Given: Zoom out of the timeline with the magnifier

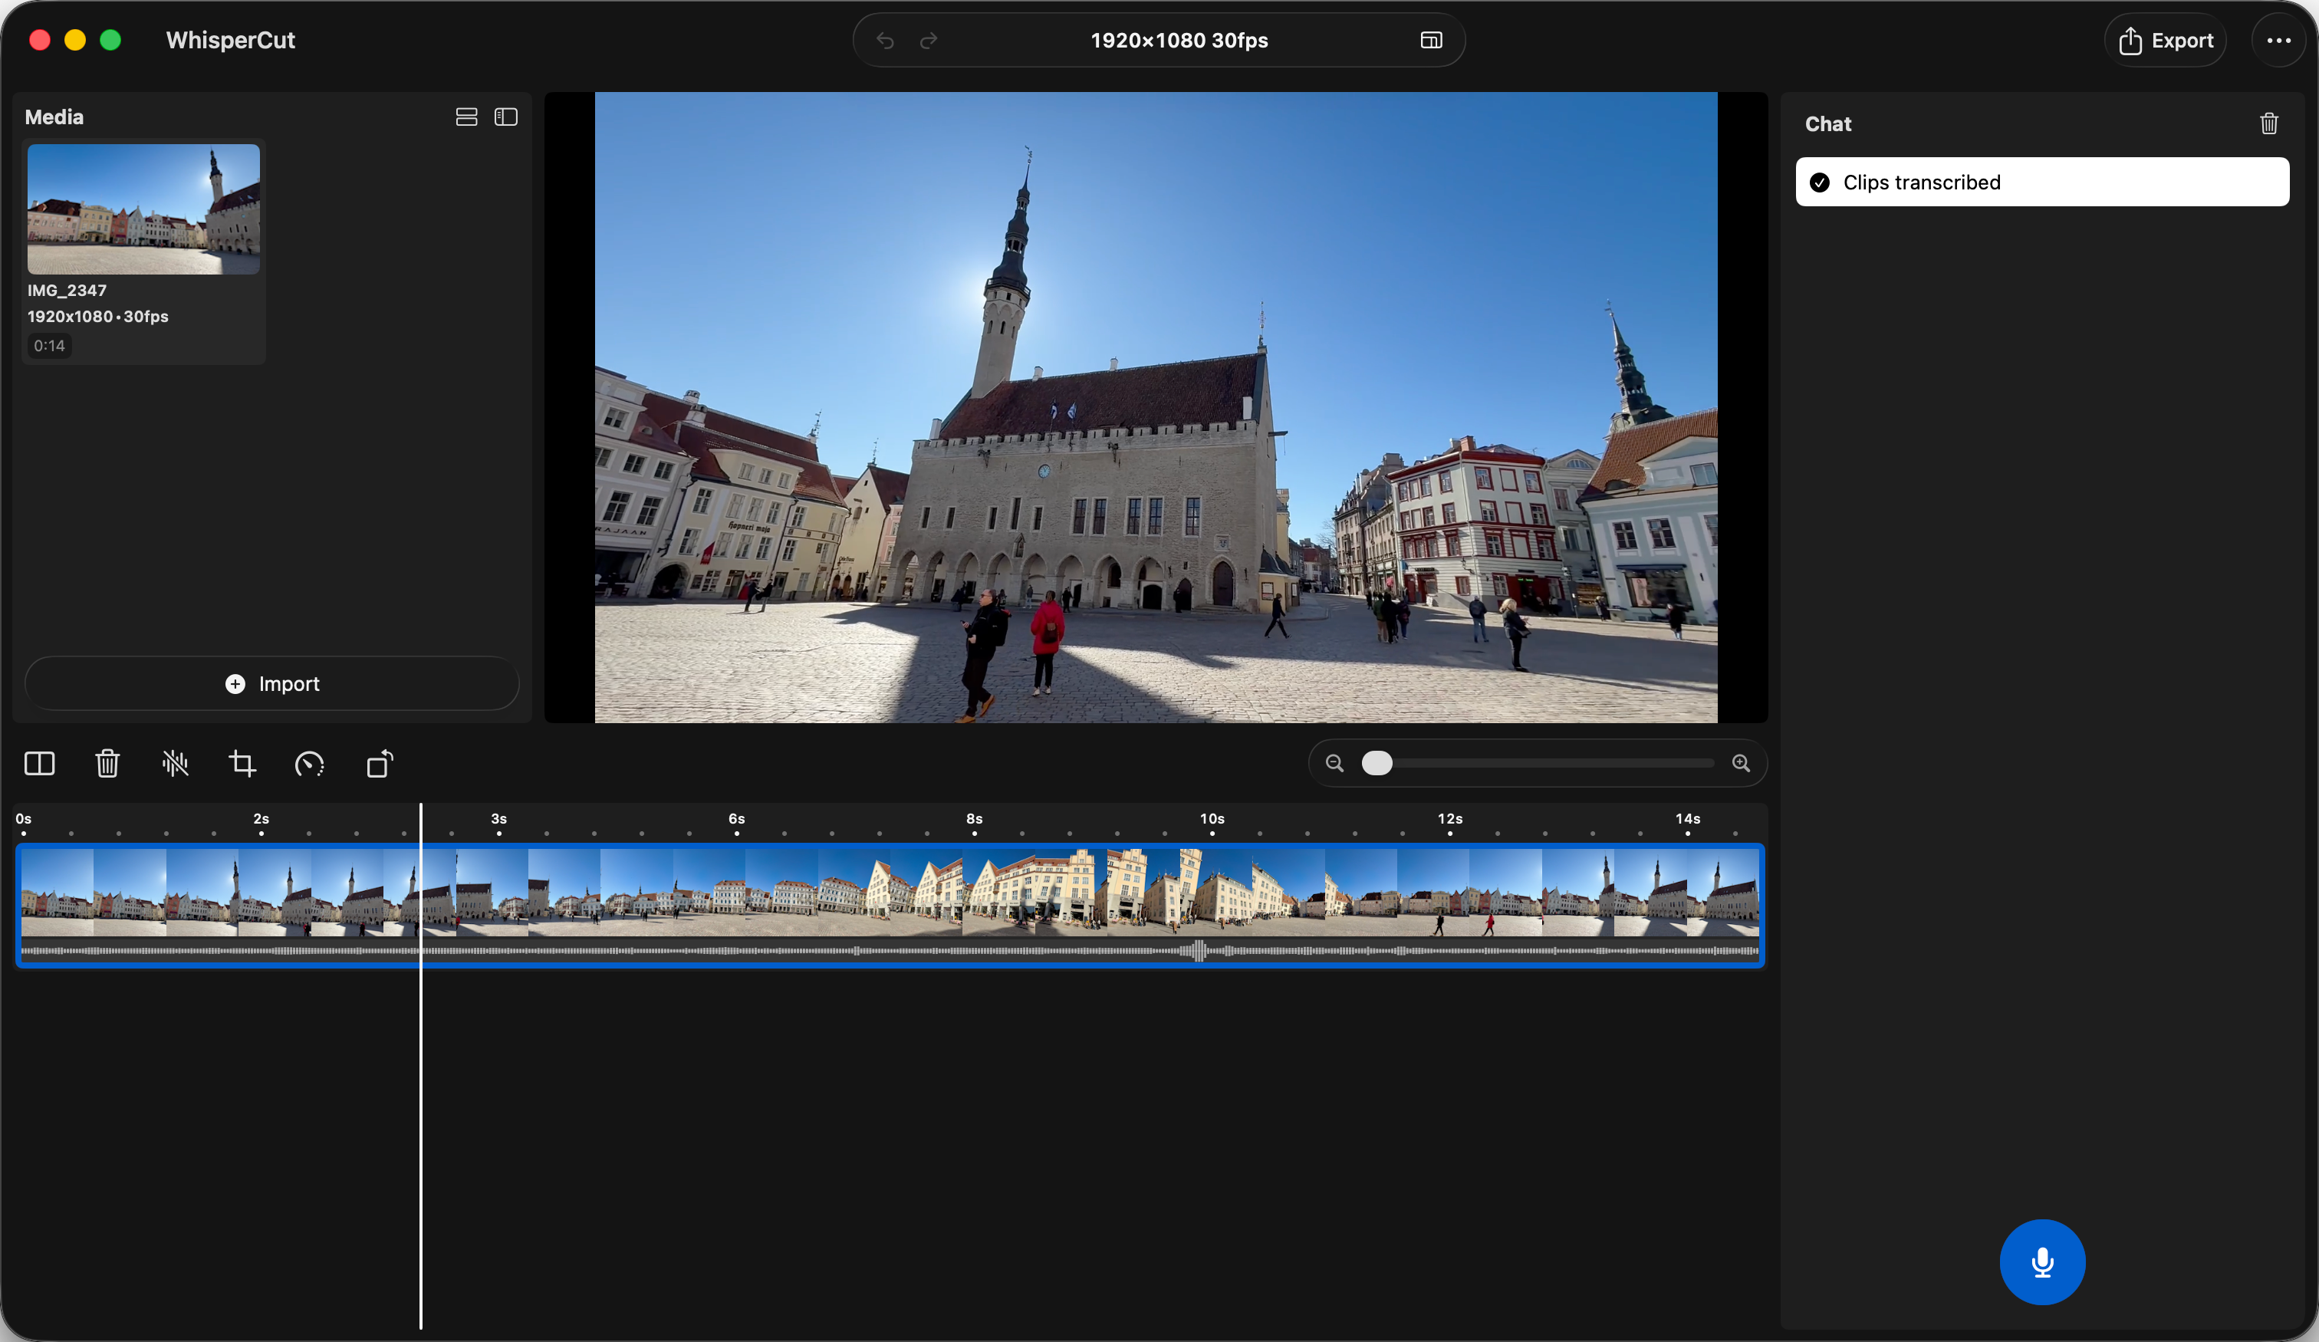Looking at the screenshot, I should tap(1334, 763).
